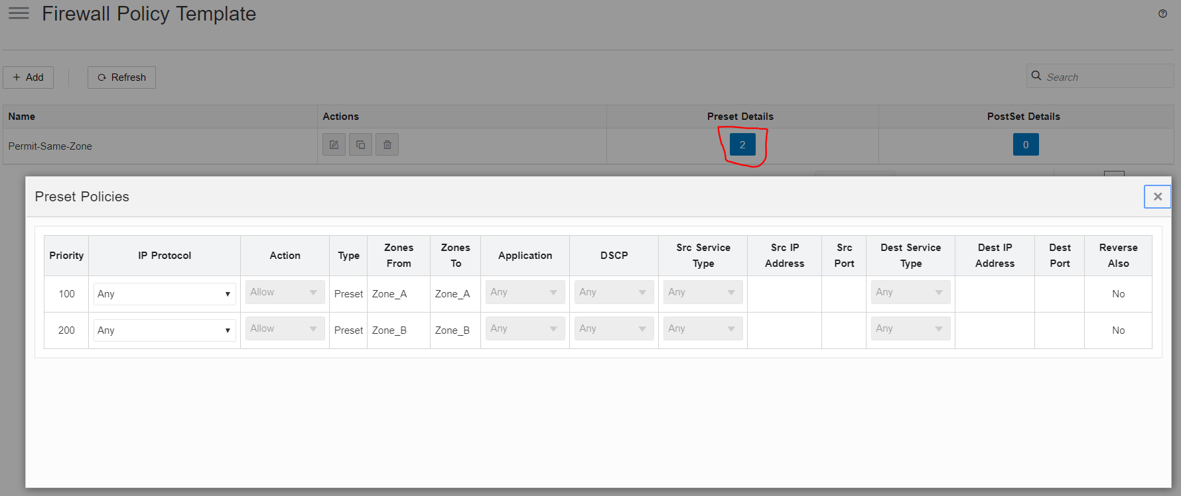Click the Priority column header
Viewport: 1181px width, 496px height.
[66, 256]
